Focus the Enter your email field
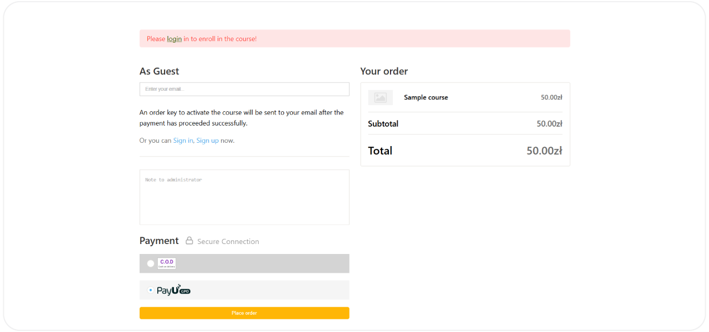The image size is (709, 332). (x=244, y=89)
